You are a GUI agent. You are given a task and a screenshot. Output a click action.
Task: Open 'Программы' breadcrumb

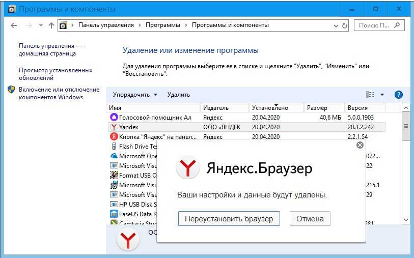[163, 25]
